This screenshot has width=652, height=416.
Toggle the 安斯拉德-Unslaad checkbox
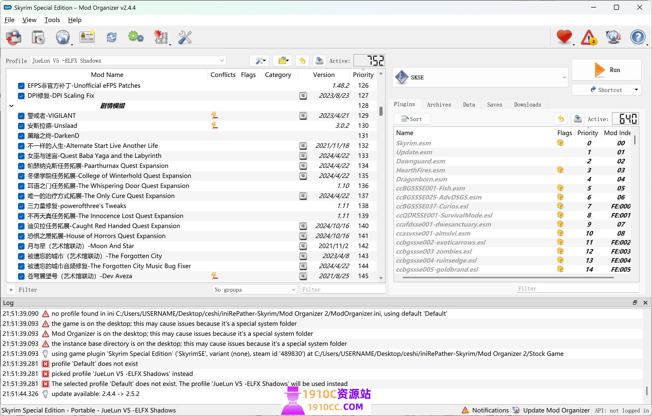pyautogui.click(x=21, y=126)
